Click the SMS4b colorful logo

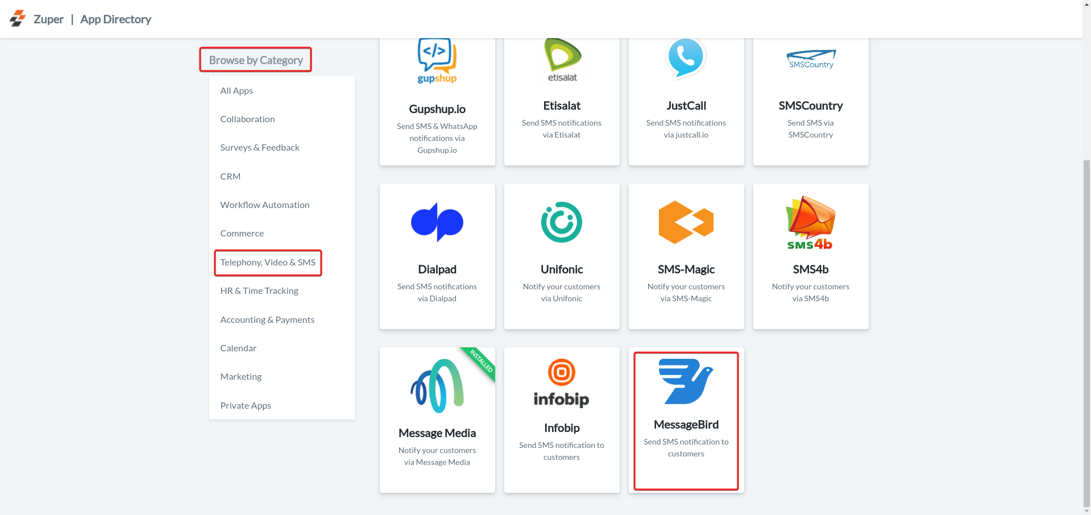pyautogui.click(x=810, y=223)
